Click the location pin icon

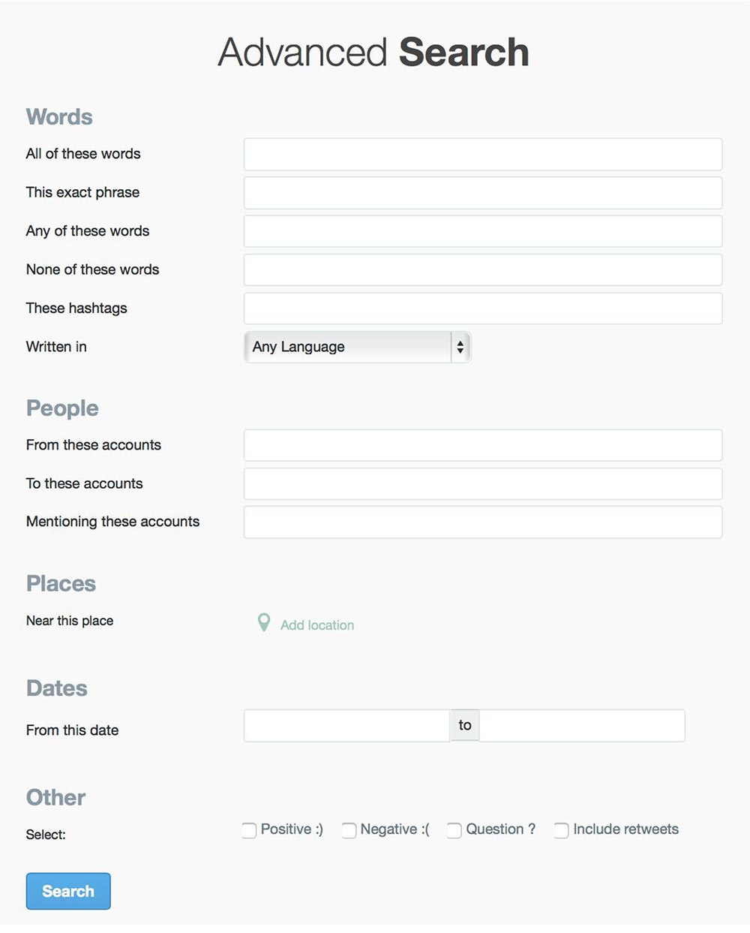tap(264, 622)
